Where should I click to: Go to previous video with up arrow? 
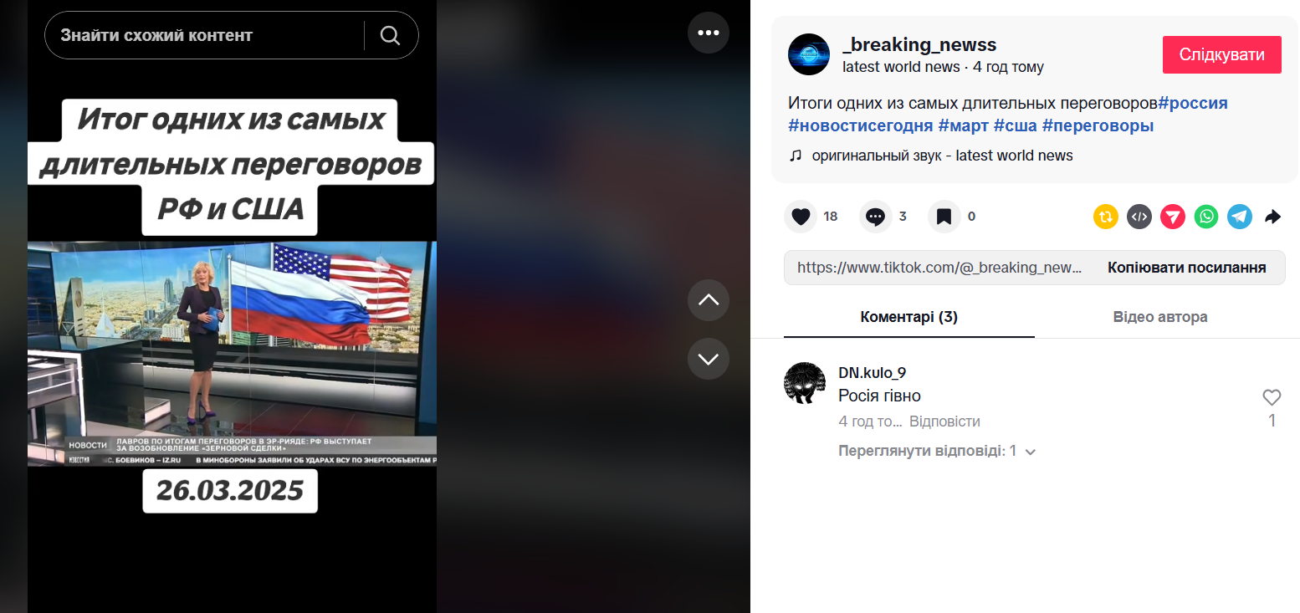click(709, 300)
